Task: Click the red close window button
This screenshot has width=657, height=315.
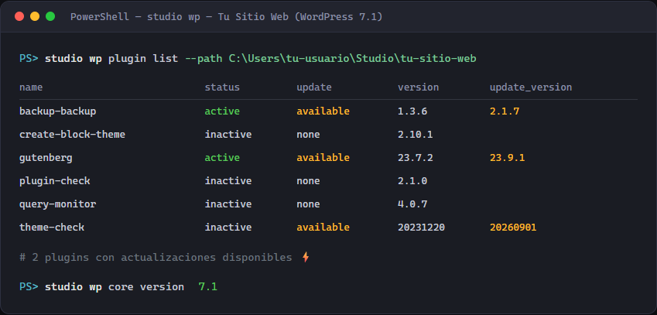Action: tap(19, 16)
